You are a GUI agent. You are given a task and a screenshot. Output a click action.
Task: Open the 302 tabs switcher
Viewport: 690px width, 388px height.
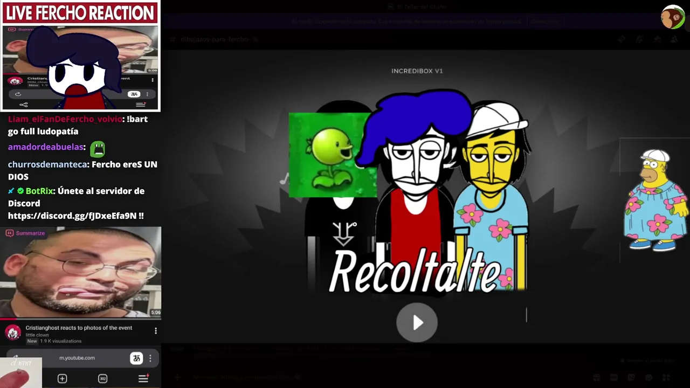pyautogui.click(x=102, y=379)
